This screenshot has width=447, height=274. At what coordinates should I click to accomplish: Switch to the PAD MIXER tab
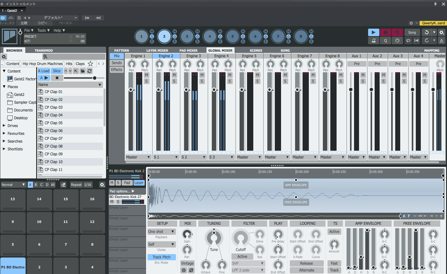(188, 50)
